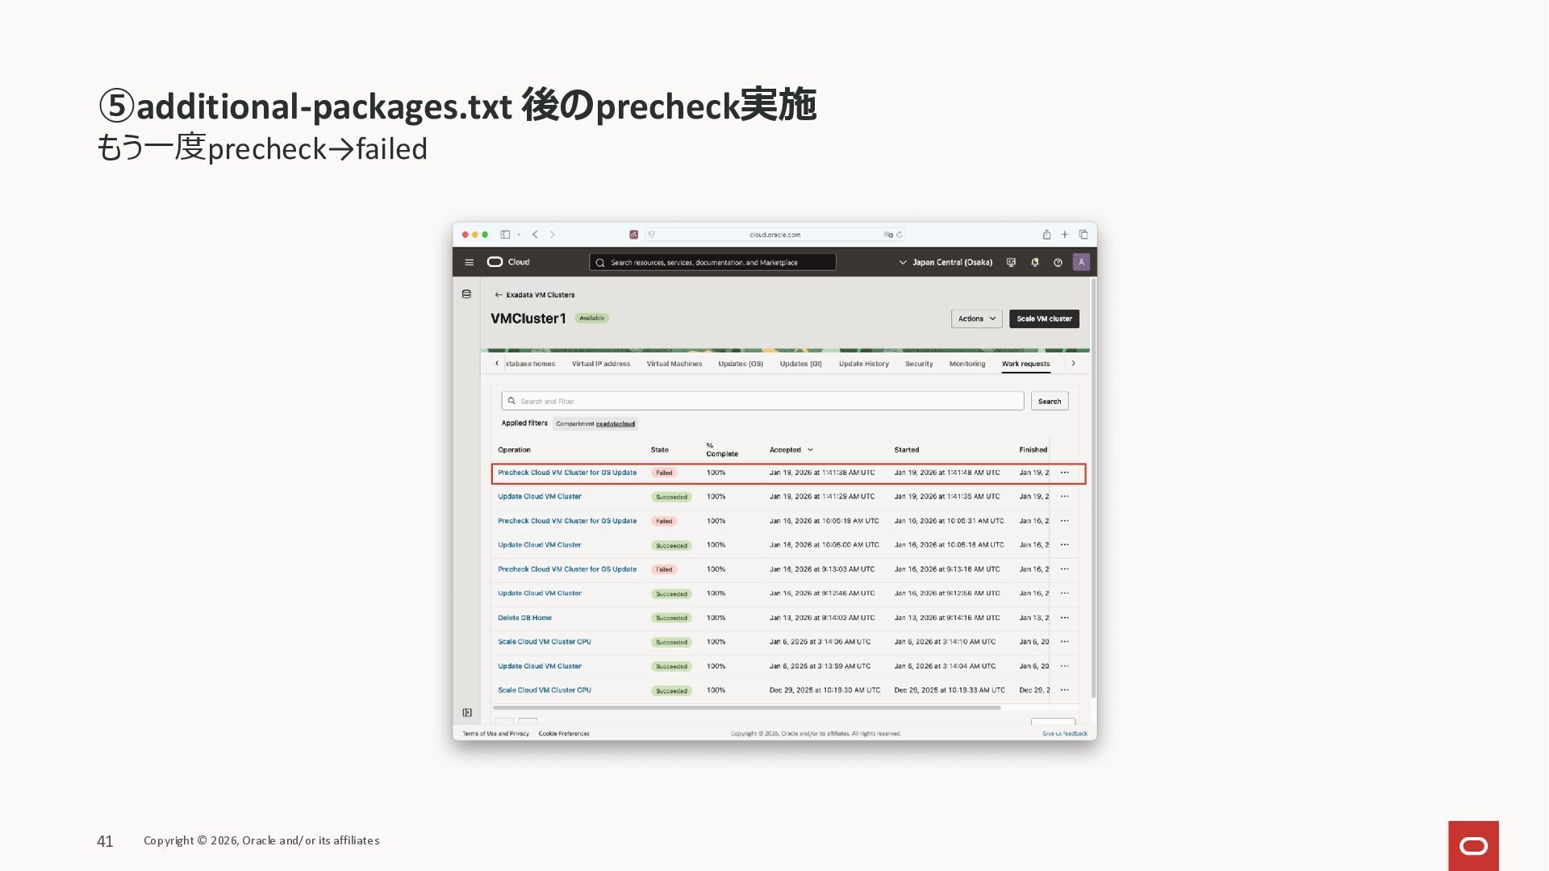This screenshot has width=1549, height=871.
Task: Open the user profile avatar
Action: (x=1081, y=262)
